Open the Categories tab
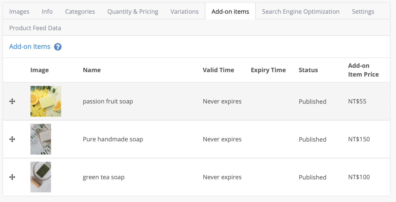Image resolution: width=396 pixels, height=202 pixels. (x=80, y=12)
